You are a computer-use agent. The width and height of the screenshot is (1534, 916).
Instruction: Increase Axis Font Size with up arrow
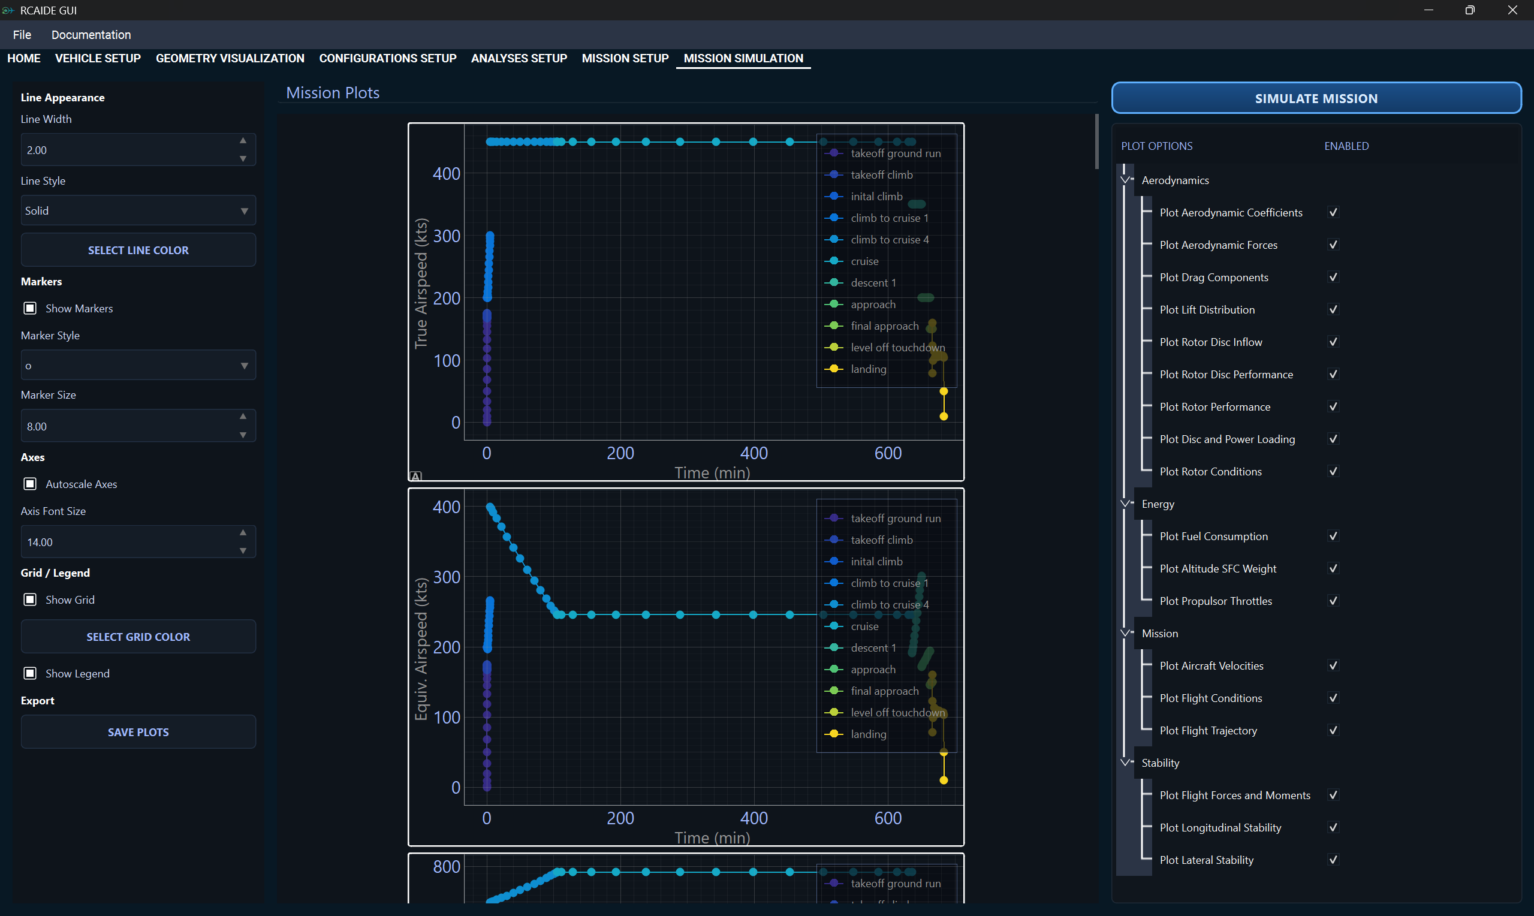pyautogui.click(x=243, y=533)
